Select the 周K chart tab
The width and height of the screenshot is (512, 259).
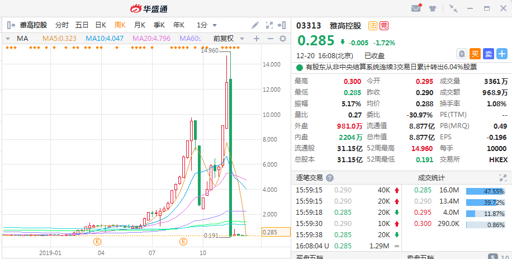click(120, 25)
